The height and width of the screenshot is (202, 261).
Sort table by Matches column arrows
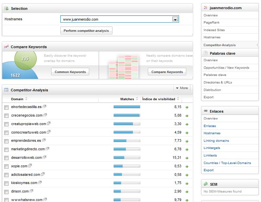point(137,99)
